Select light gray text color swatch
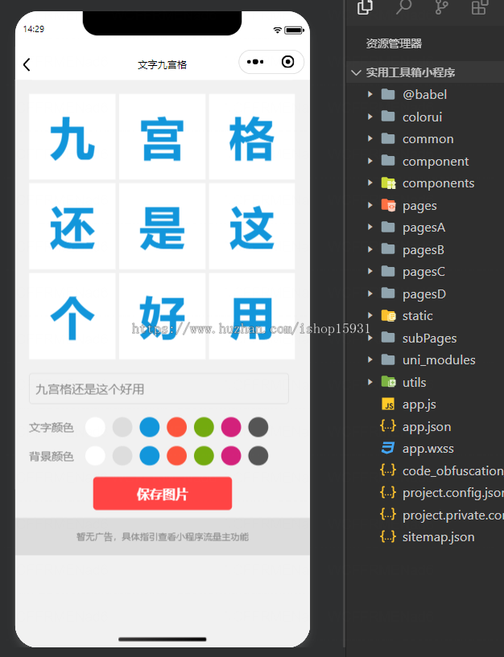Screen dimensions: 504x657 coord(122,427)
